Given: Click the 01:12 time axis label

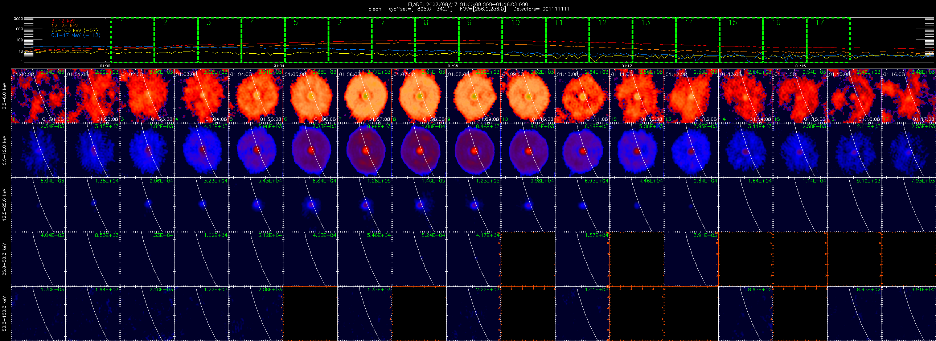Looking at the screenshot, I should 627,66.
